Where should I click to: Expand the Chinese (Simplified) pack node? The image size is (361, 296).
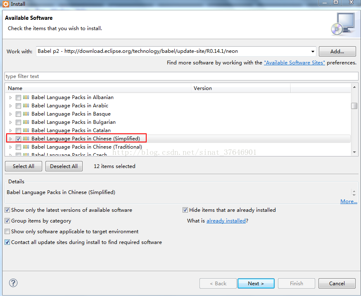[x=10, y=139]
